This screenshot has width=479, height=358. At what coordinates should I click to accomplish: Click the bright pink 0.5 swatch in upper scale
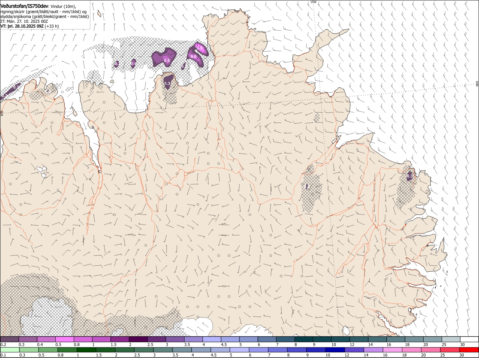64,339
